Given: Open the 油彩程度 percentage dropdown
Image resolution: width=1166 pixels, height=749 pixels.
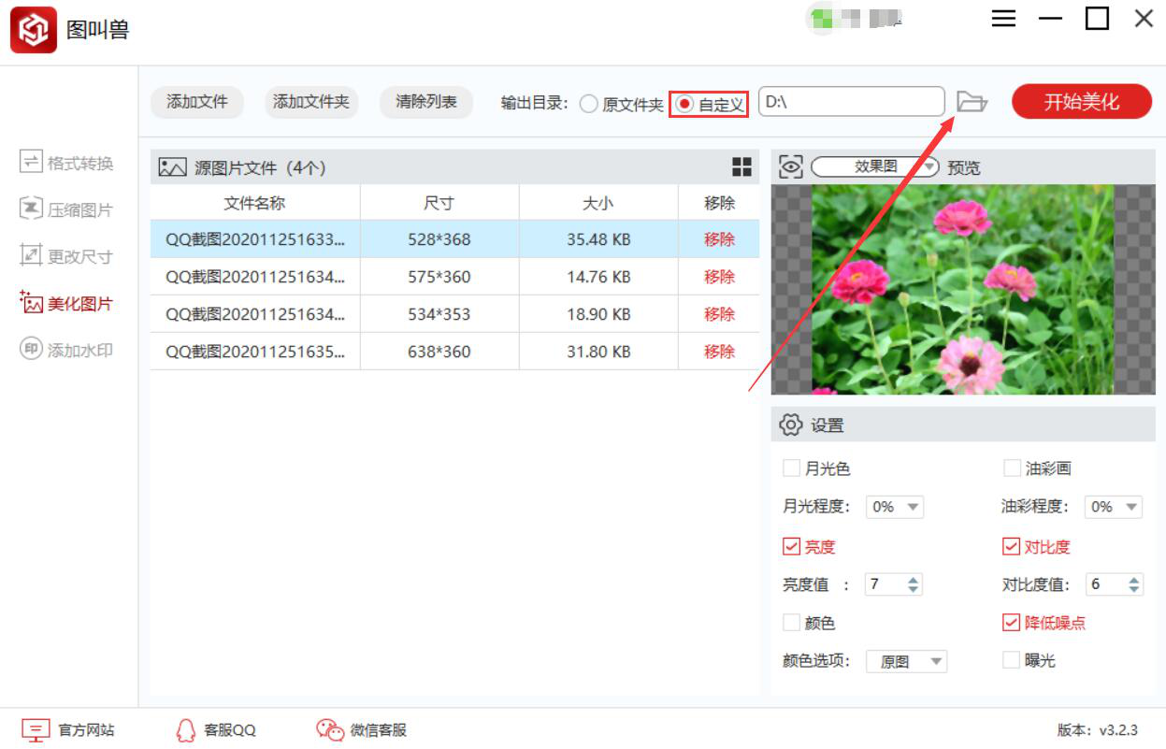Looking at the screenshot, I should point(1114,507).
